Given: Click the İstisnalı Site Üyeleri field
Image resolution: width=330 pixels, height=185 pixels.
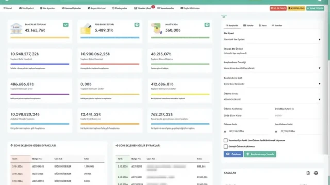Looking at the screenshot, I should pos(272,53).
